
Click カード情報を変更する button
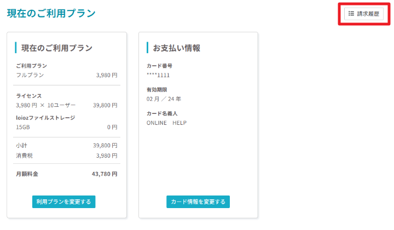point(198,202)
